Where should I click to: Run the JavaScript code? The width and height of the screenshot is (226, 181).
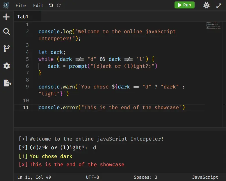tap(184, 5)
